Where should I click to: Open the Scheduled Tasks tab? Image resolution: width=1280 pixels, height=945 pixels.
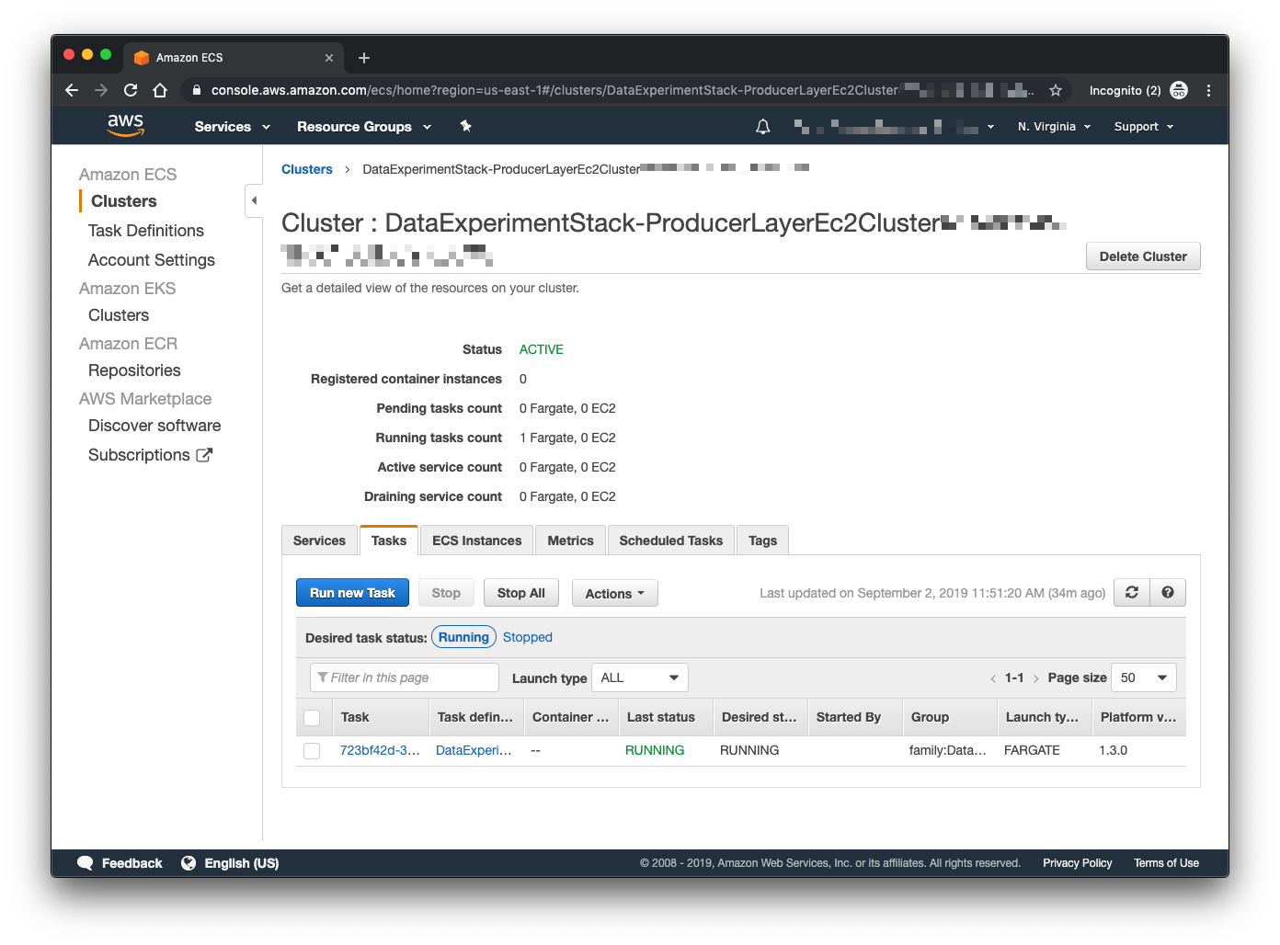coord(671,541)
